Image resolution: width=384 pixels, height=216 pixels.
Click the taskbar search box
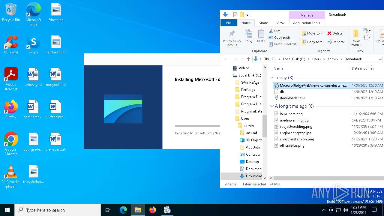click(58, 210)
